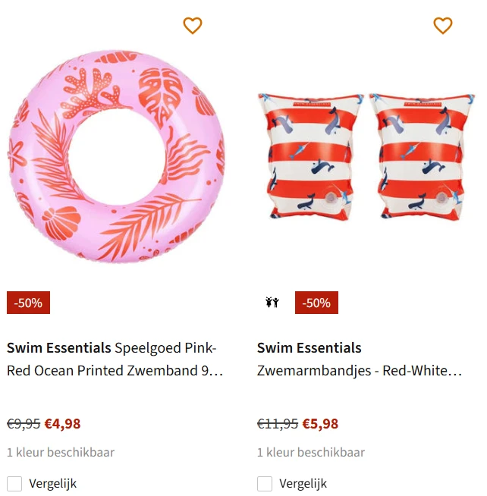Click Vergelijk label under armbands product
The image size is (487, 496).
pos(303,483)
